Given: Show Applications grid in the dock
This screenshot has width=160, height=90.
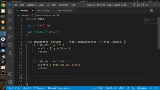Looking at the screenshot, I should tap(3, 87).
